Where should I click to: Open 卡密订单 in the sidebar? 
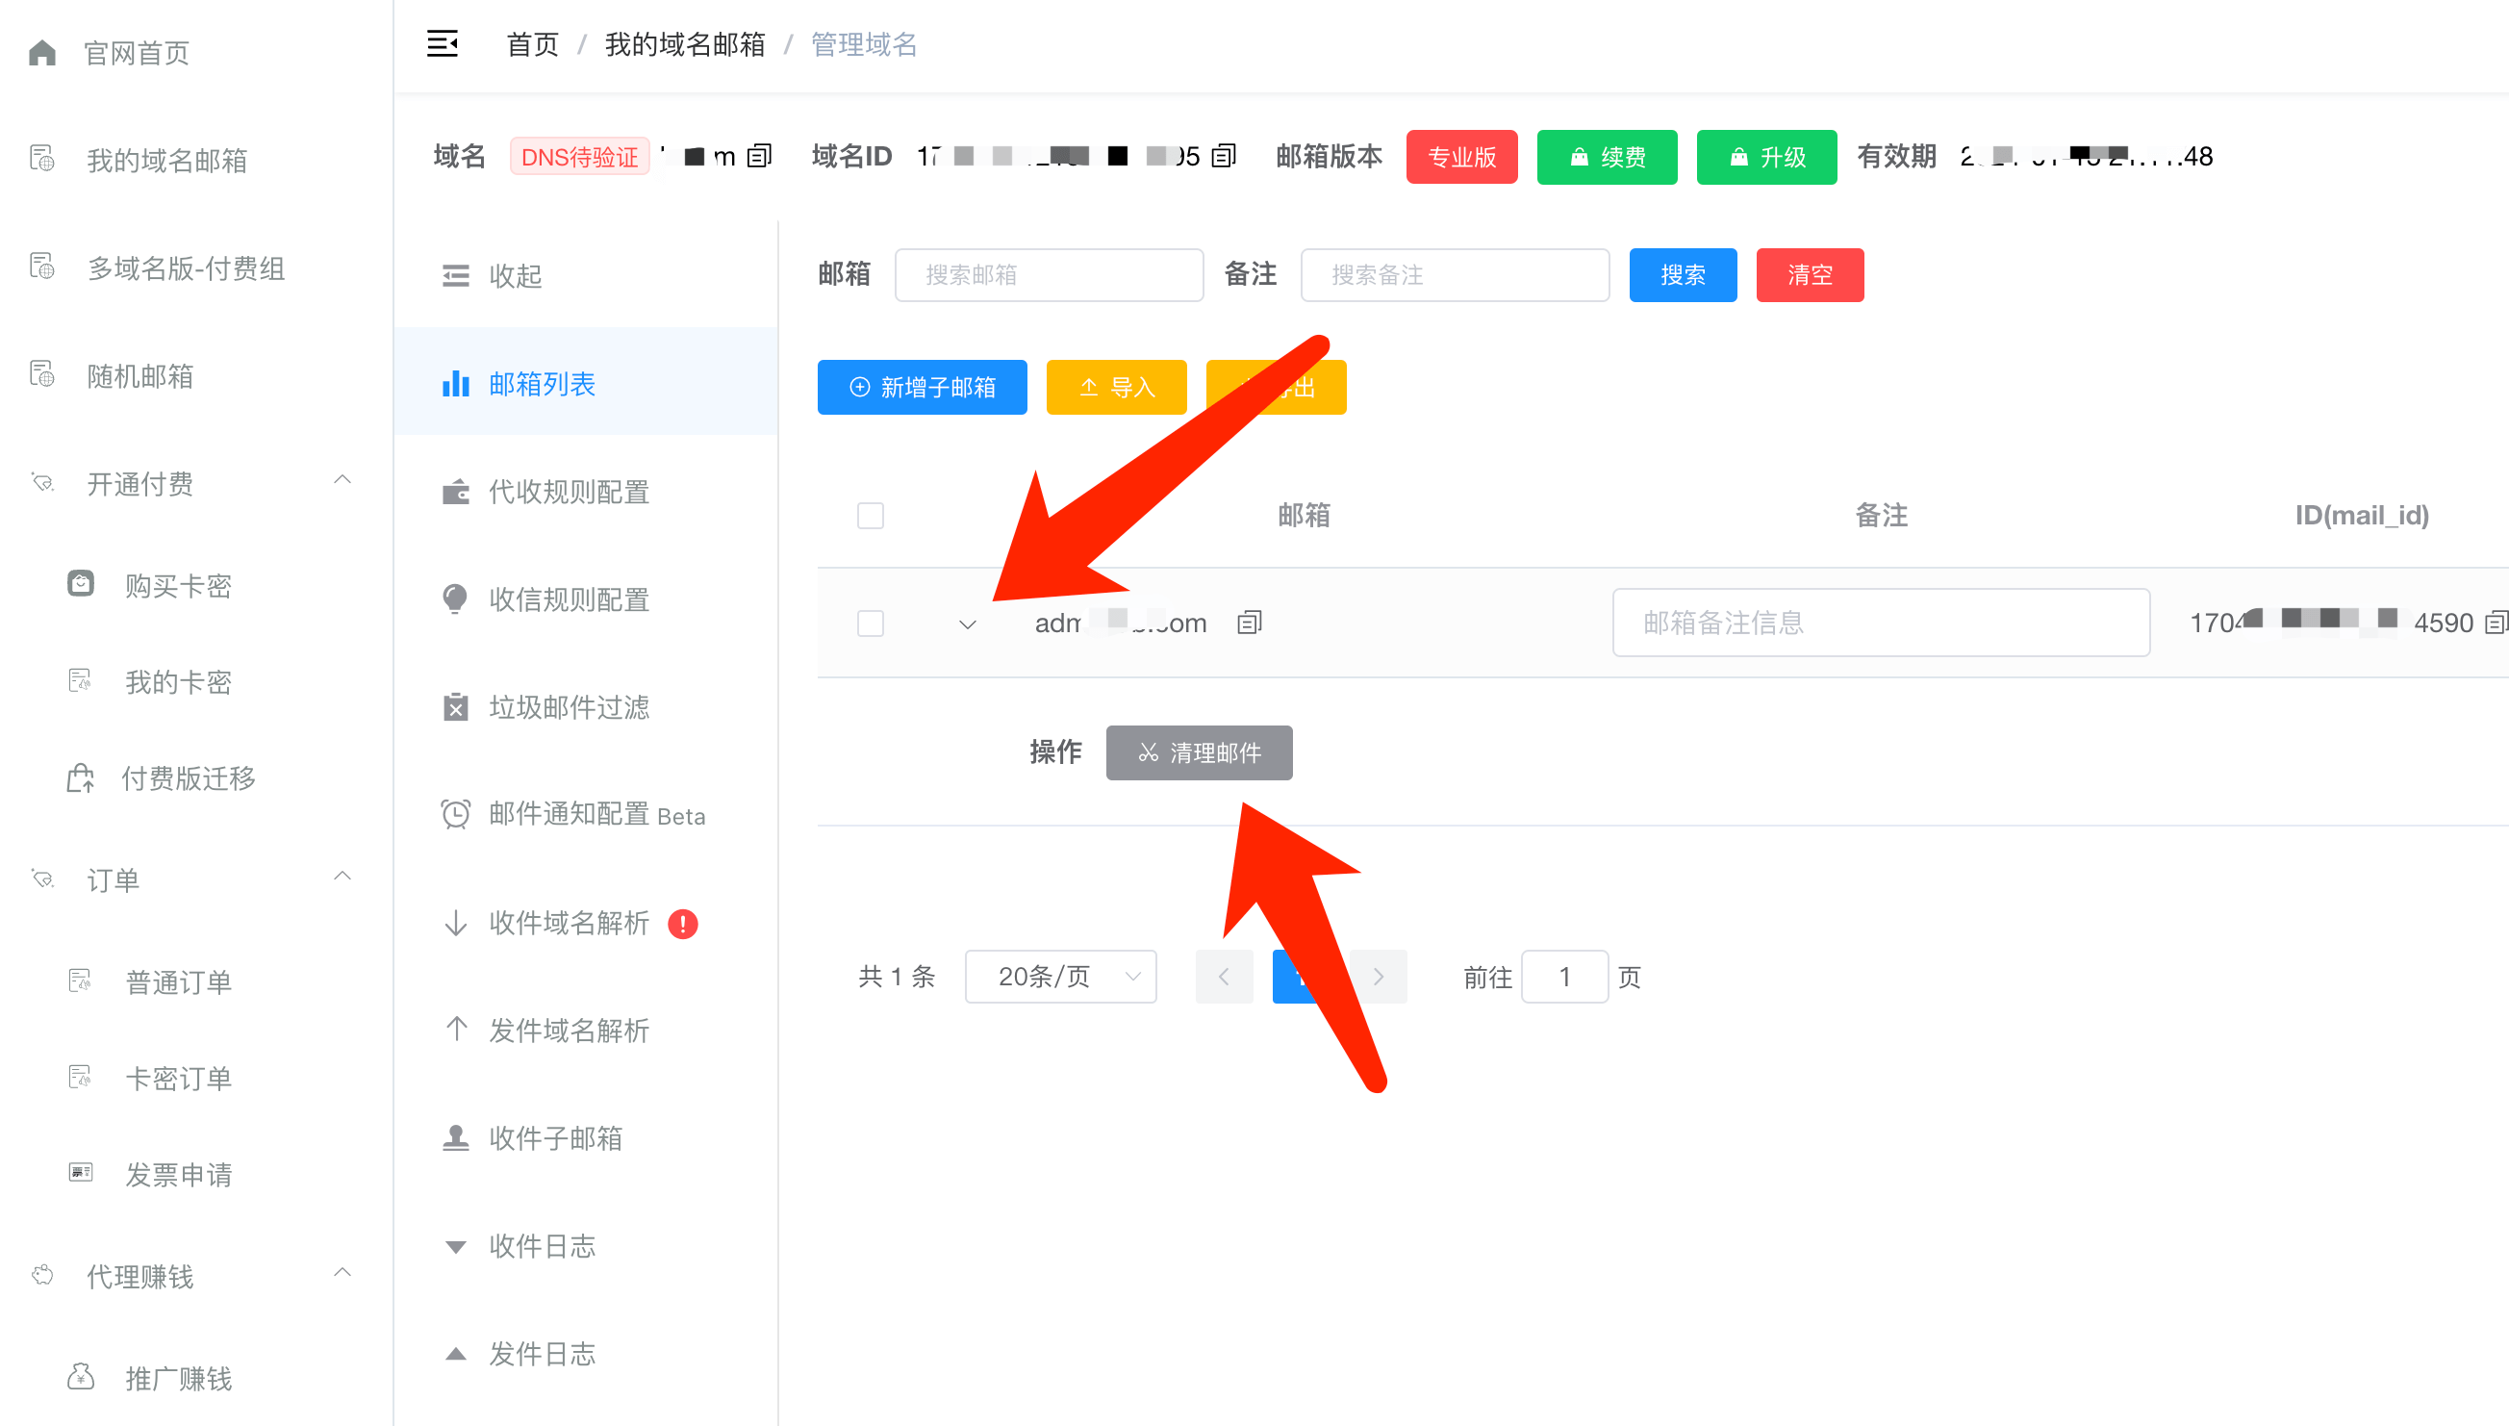(x=178, y=1079)
